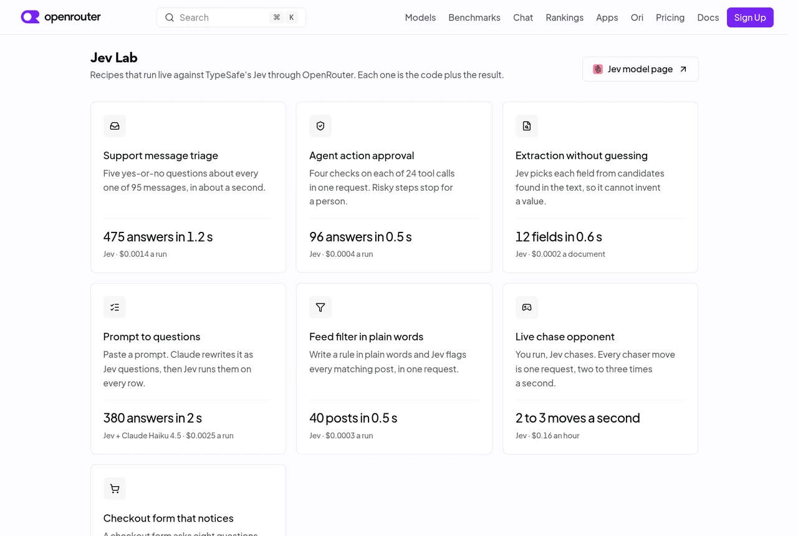Click the gamepad icon on Live chase opponent

coord(527,307)
